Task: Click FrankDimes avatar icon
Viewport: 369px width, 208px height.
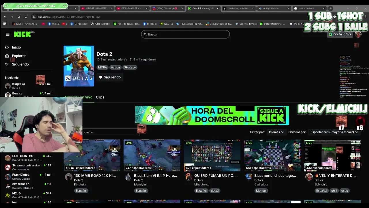Action: [8, 177]
